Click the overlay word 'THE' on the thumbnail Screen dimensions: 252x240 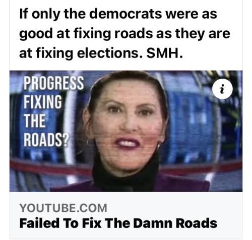[x=35, y=121]
